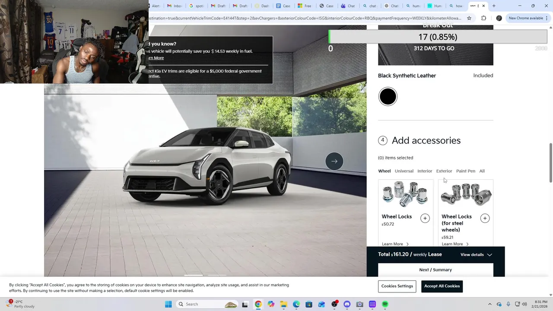Show the next car image with the arrow
Viewport: 553px width, 311px height.
point(334,161)
